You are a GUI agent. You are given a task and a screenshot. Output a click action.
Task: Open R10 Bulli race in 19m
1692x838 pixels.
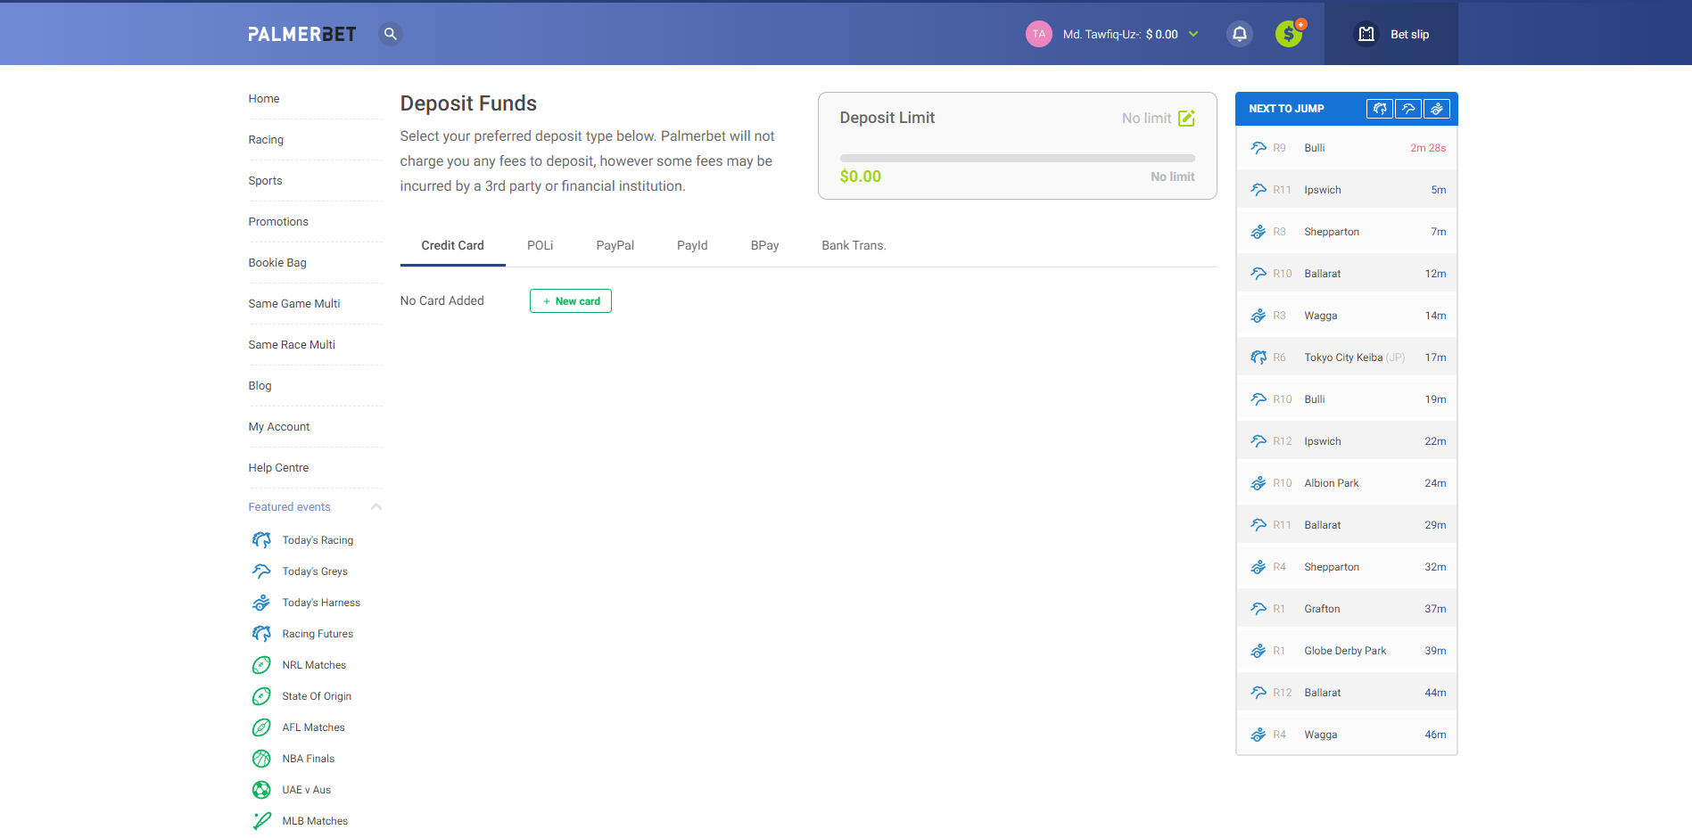pos(1346,399)
